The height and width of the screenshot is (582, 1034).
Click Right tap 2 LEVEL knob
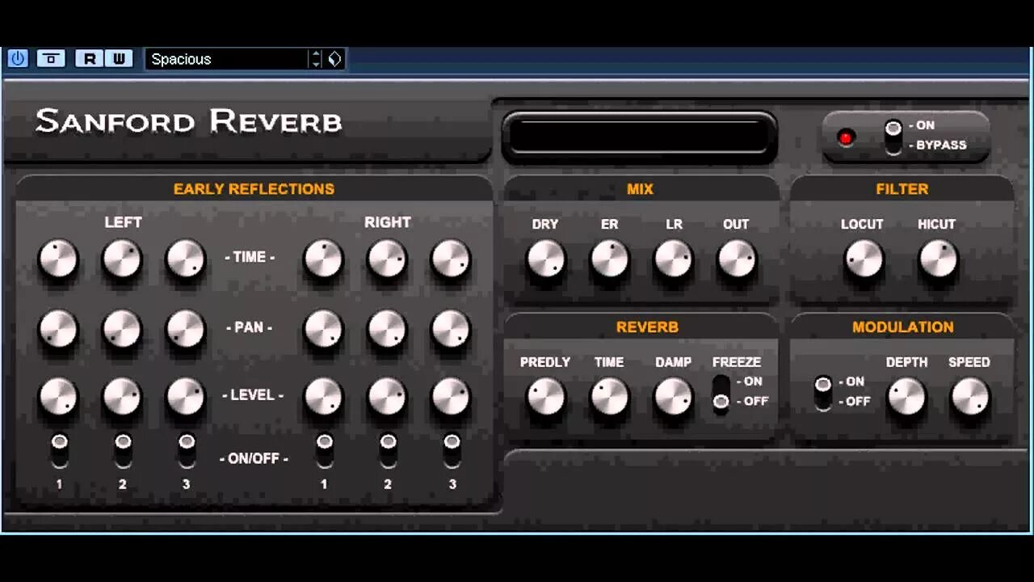click(387, 397)
